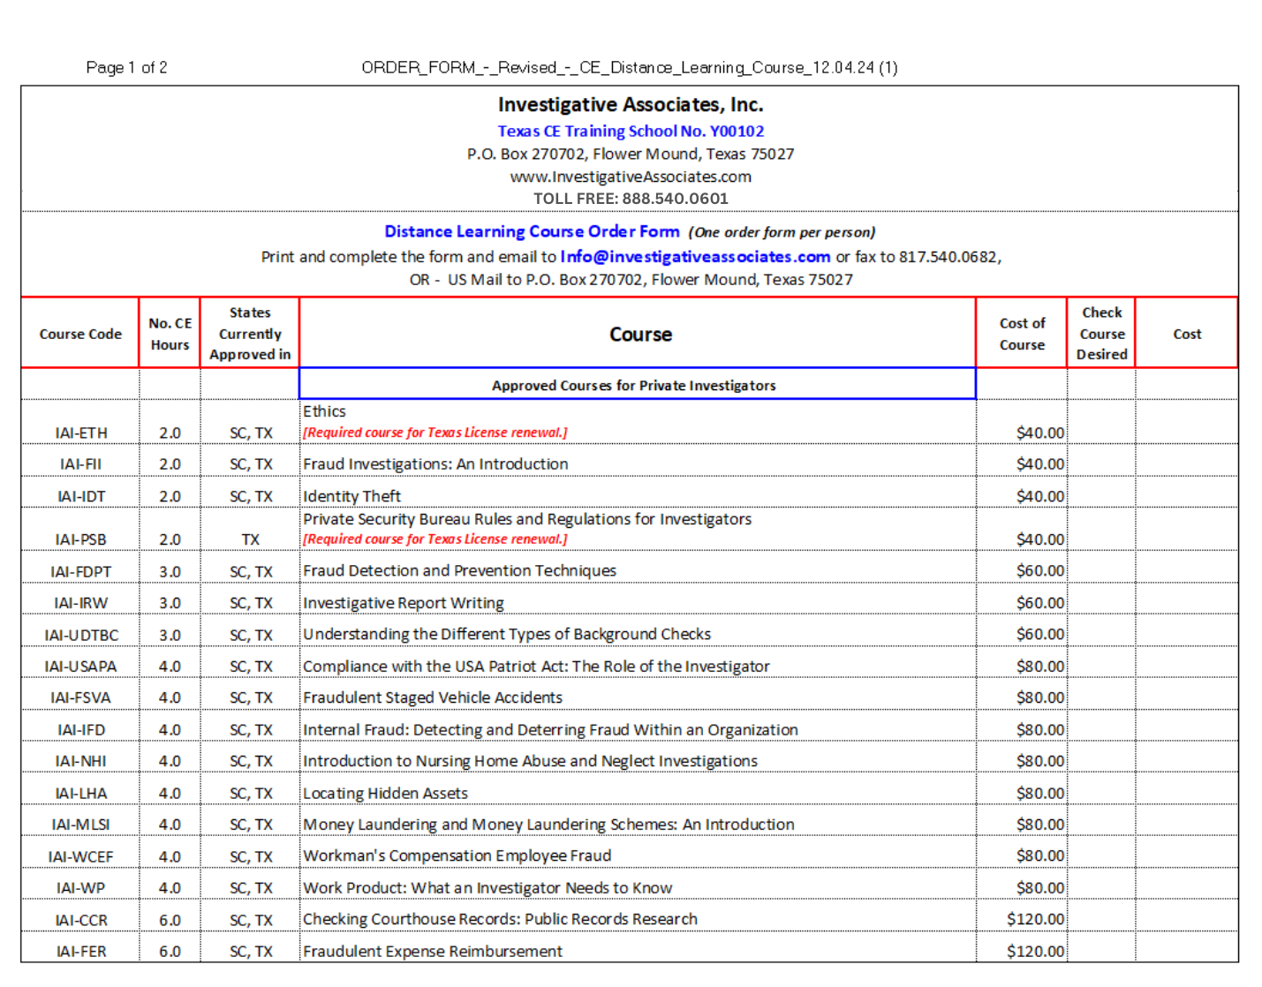Viewport: 1262px width, 987px height.
Task: Select the $120.00 price for Fraudulent Expense Reimbursement
Action: point(1036,951)
